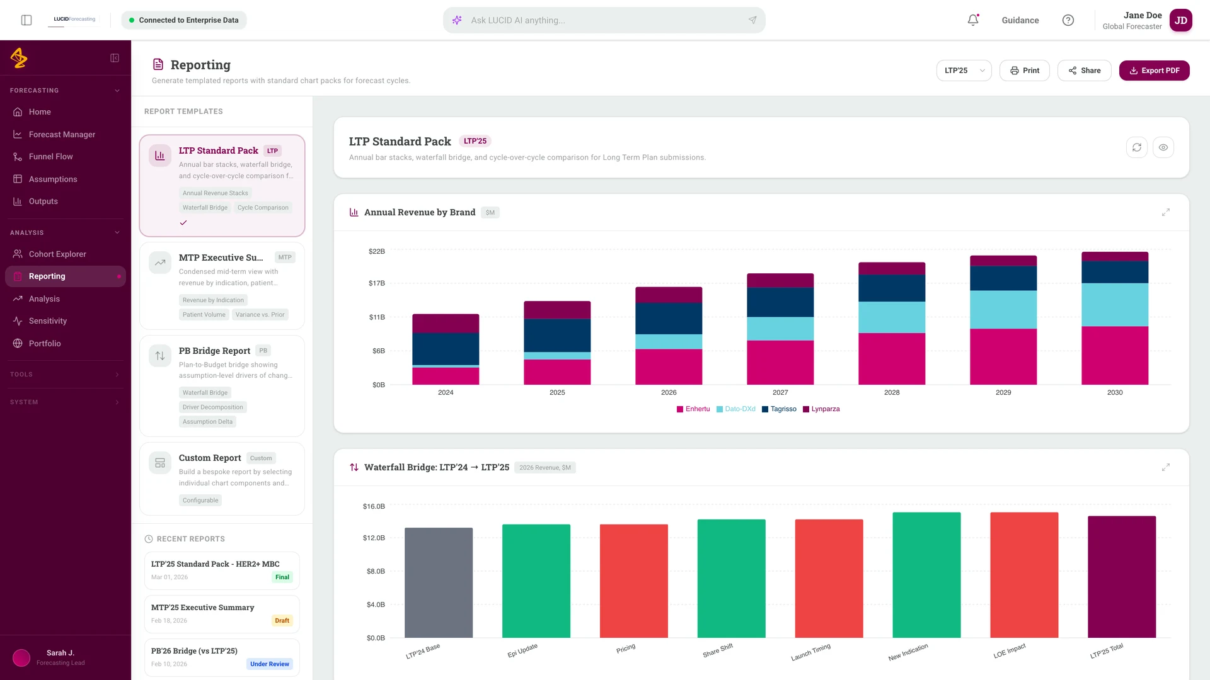Click the LUCID Forecasting logo
Image resolution: width=1210 pixels, height=680 pixels.
coord(74,20)
